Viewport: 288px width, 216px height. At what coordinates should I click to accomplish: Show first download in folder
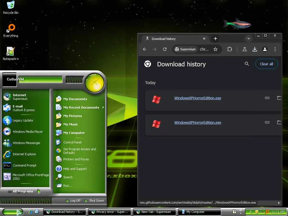pyautogui.click(x=279, y=98)
